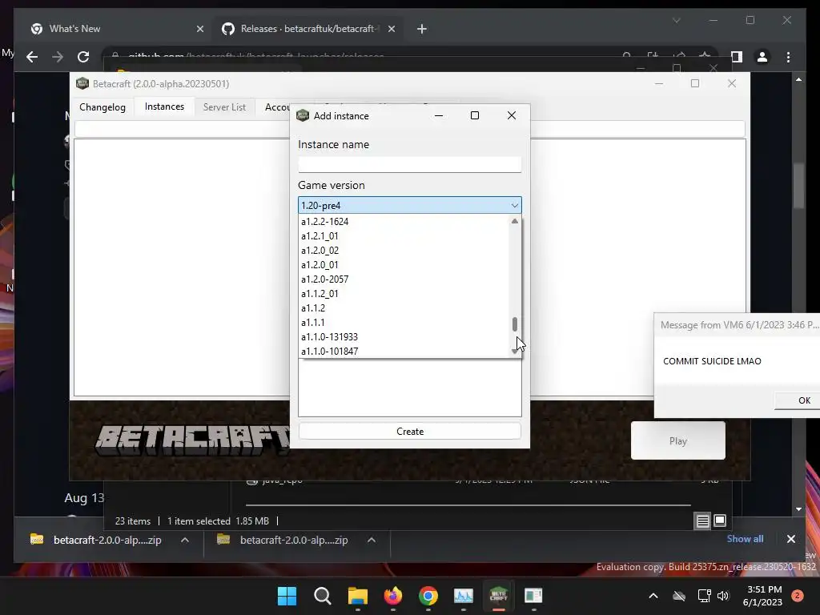Viewport: 820px width, 615px height.
Task: Click the Chrome page scroll up arrow
Action: pyautogui.click(x=798, y=79)
